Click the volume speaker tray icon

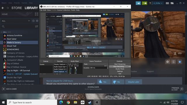click(x=168, y=102)
